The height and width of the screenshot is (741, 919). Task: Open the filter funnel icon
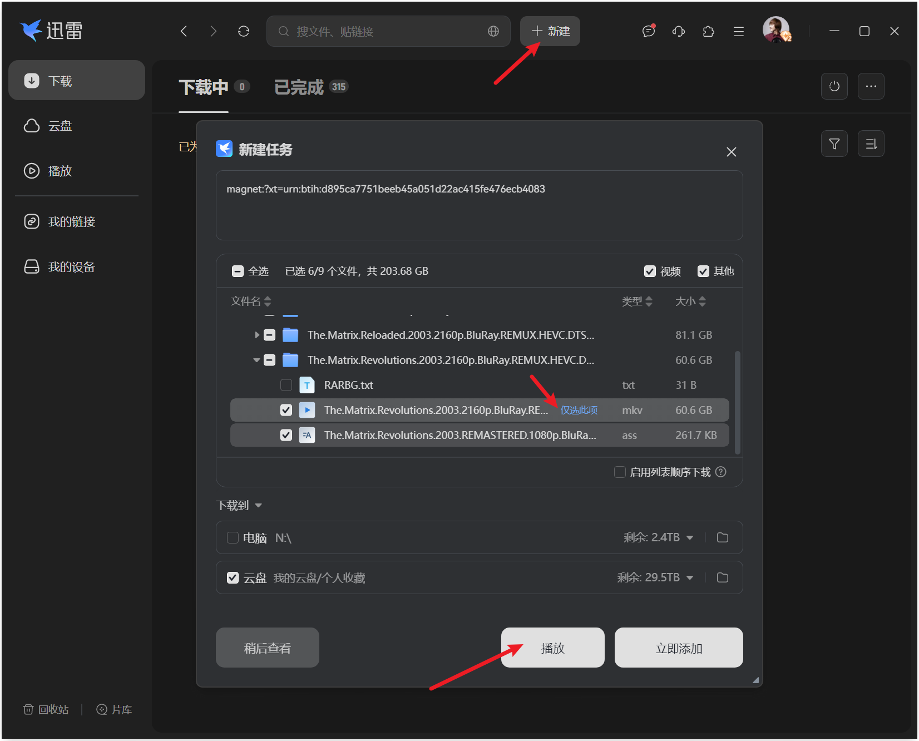click(x=834, y=144)
